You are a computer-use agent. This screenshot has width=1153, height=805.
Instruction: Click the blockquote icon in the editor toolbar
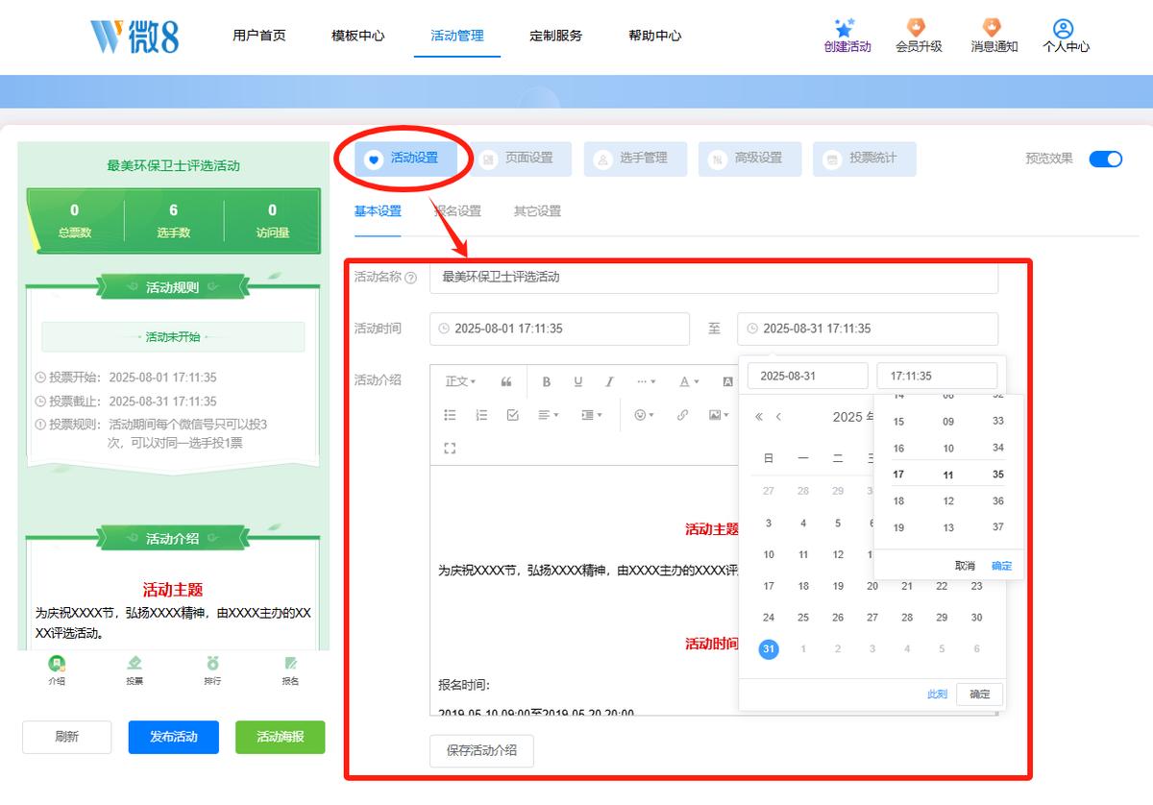506,381
